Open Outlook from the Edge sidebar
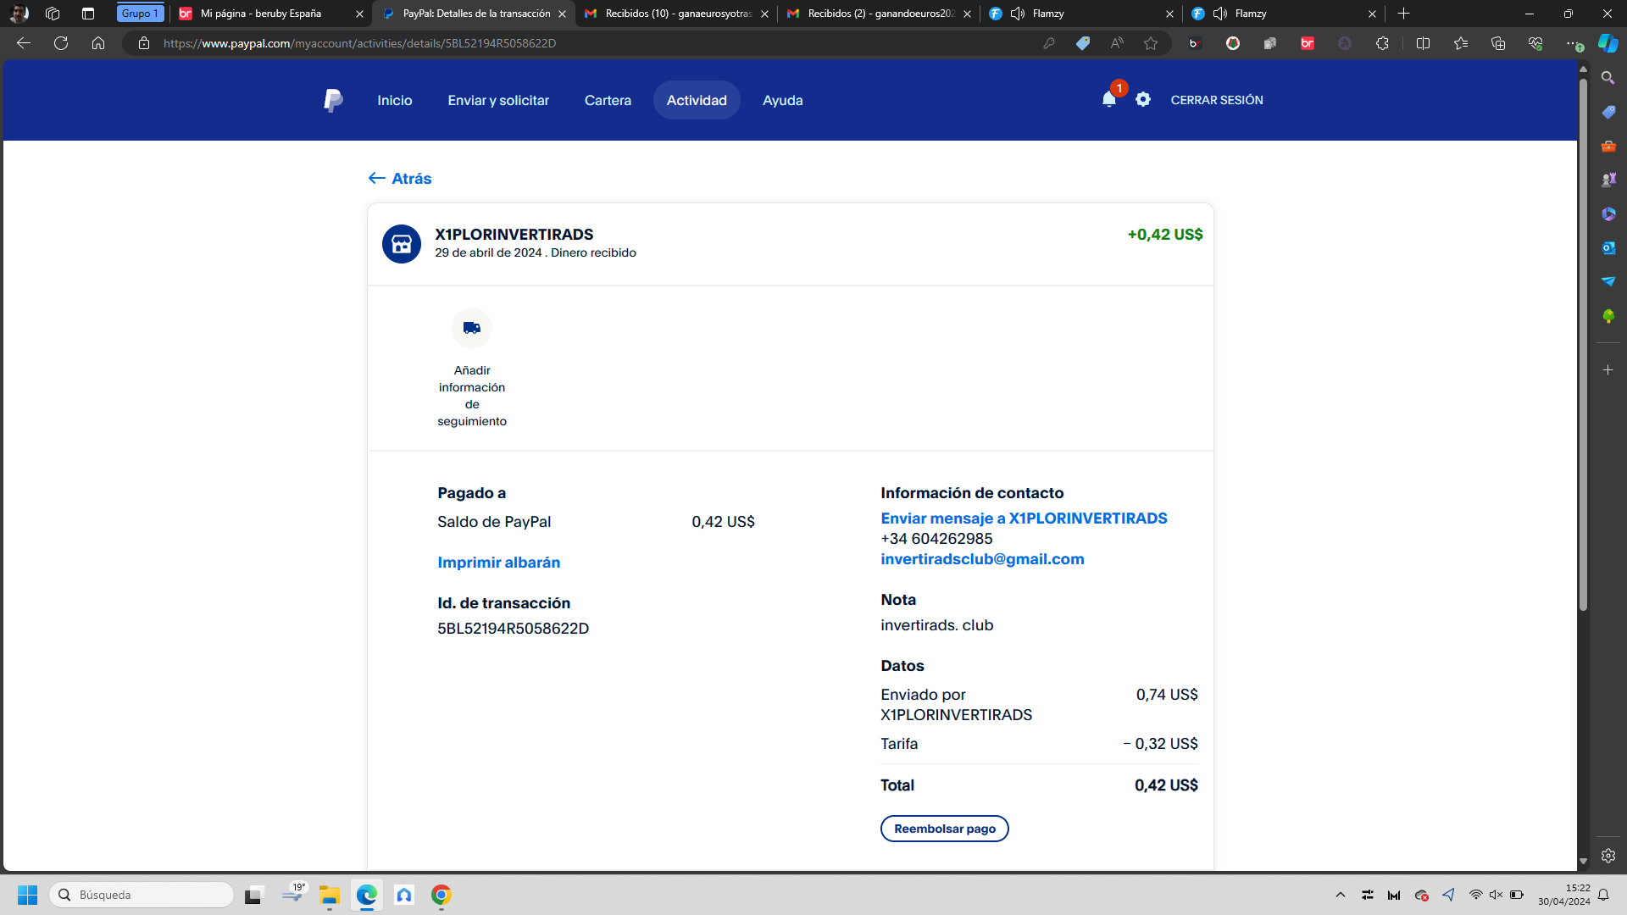Viewport: 1627px width, 915px height. pyautogui.click(x=1608, y=247)
